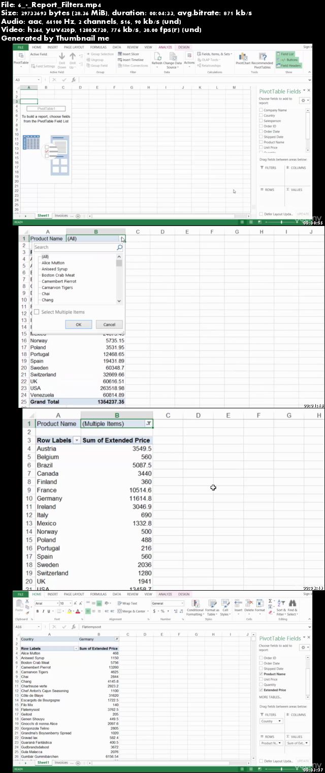Click the Delete cells icon in the Cells group

tap(249, 603)
